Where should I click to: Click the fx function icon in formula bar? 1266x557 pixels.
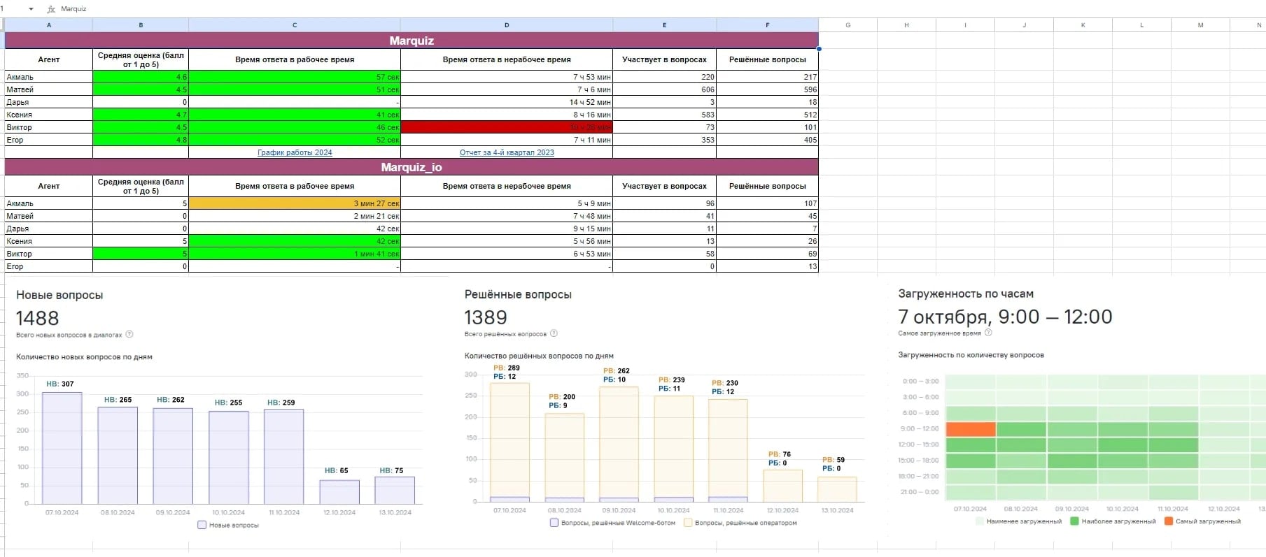pyautogui.click(x=51, y=9)
